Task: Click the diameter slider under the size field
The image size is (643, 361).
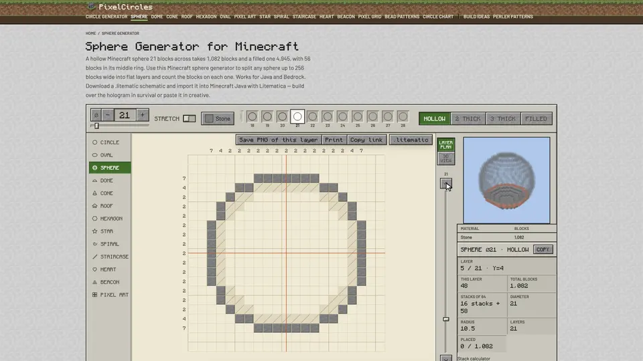Action: pos(120,126)
